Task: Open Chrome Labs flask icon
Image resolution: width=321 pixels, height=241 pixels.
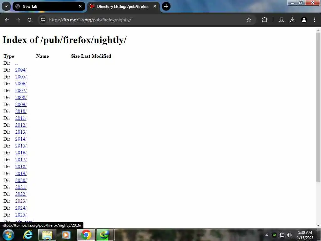Action: tap(282, 20)
